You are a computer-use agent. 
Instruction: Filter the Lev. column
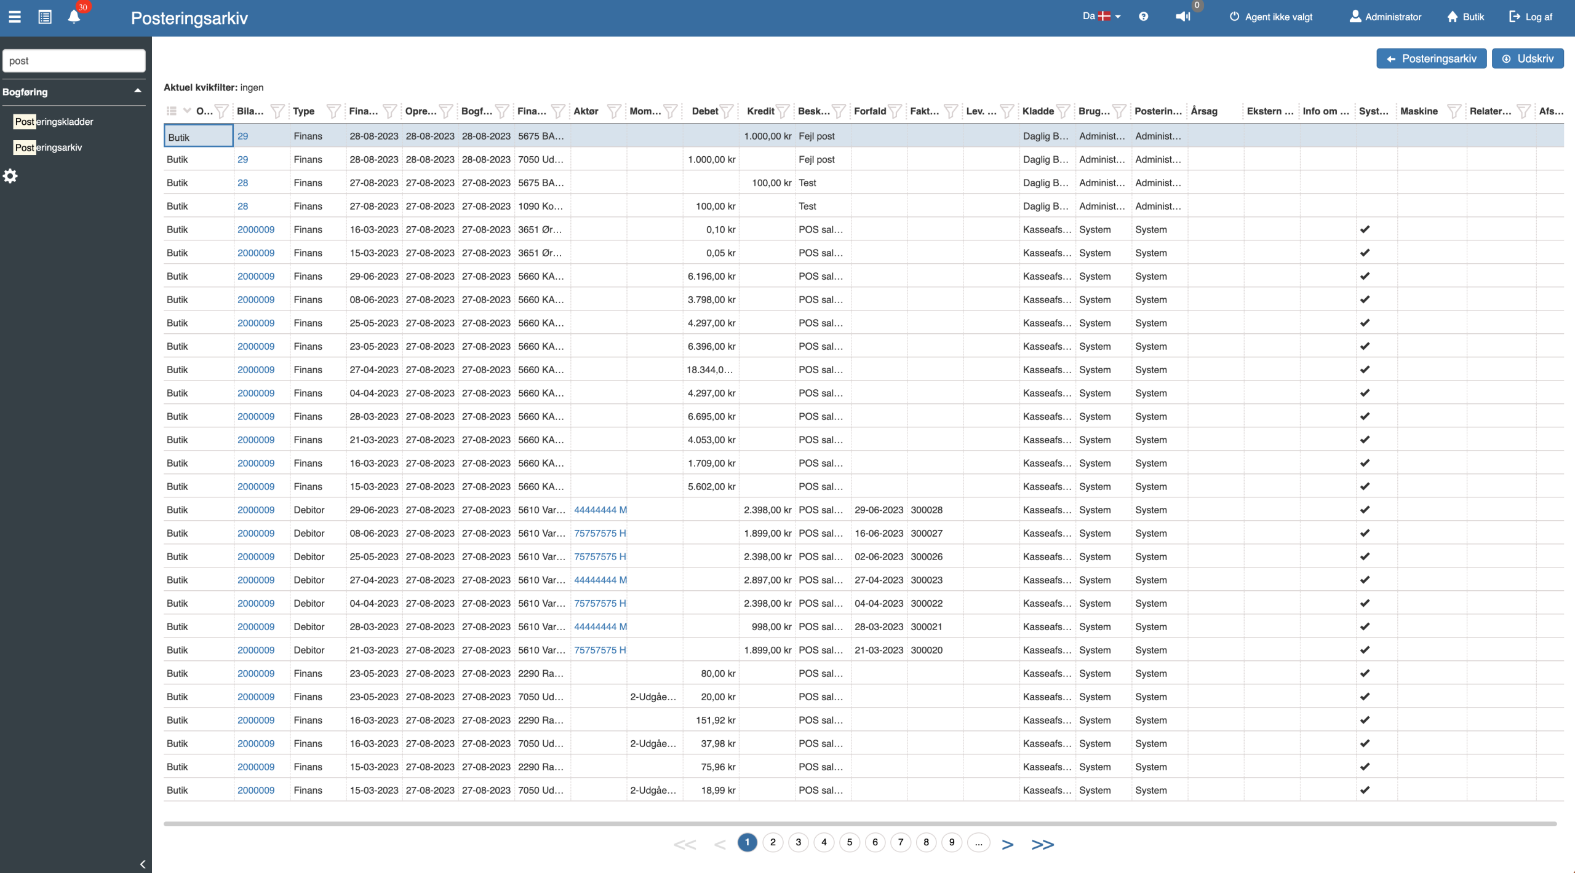pyautogui.click(x=1007, y=111)
